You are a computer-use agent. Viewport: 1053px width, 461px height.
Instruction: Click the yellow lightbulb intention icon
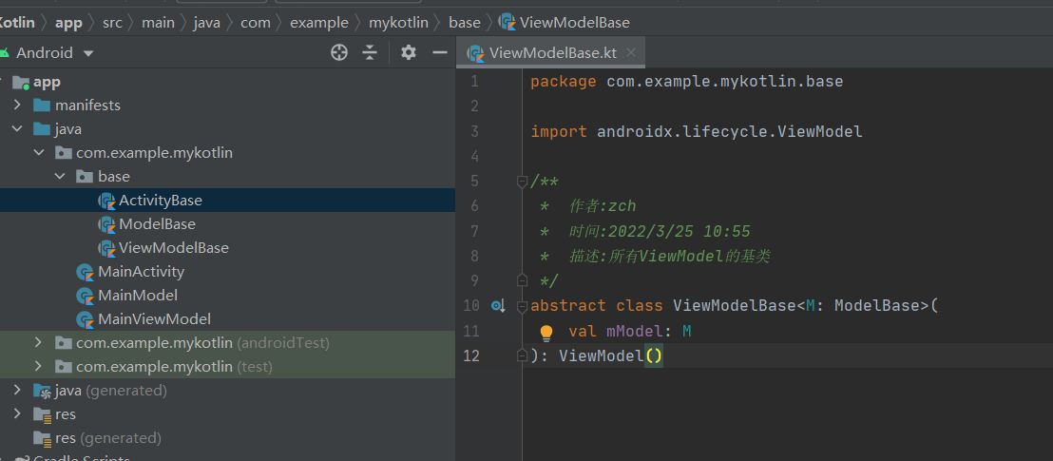pyautogui.click(x=546, y=333)
